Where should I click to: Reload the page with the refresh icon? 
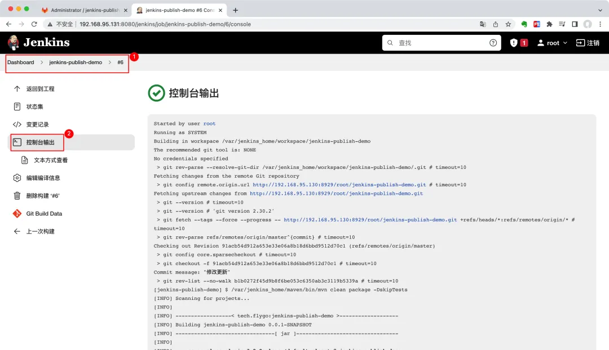(34, 24)
